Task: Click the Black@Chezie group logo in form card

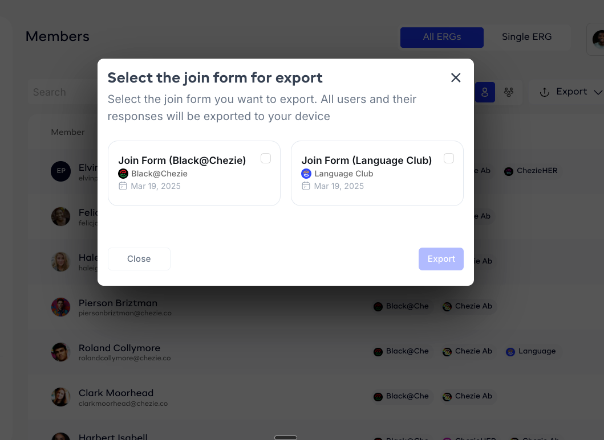Action: [x=123, y=174]
